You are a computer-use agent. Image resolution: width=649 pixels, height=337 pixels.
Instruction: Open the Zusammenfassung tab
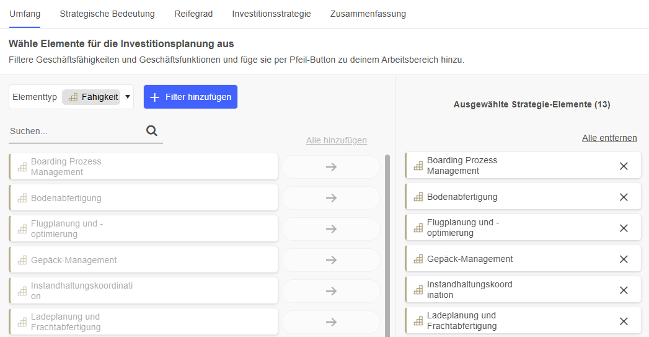coord(368,14)
